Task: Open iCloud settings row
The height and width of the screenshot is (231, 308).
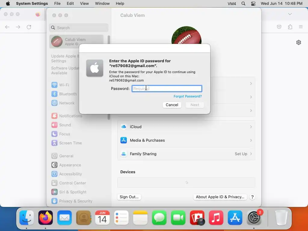Action: coord(186,127)
